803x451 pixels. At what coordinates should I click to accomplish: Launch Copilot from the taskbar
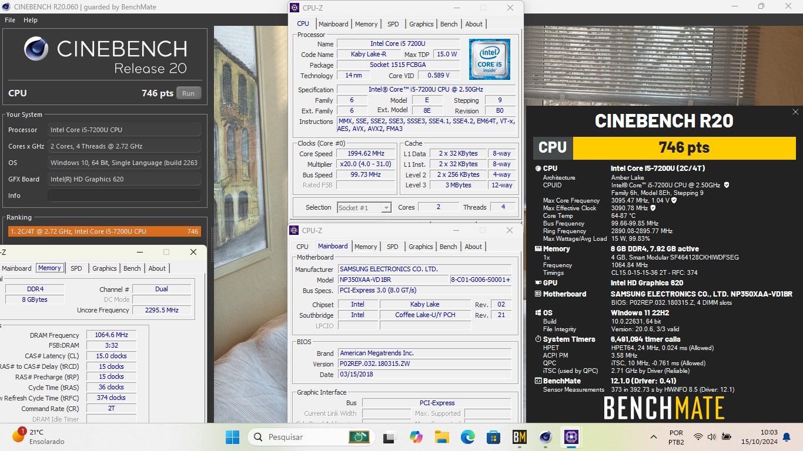[416, 437]
